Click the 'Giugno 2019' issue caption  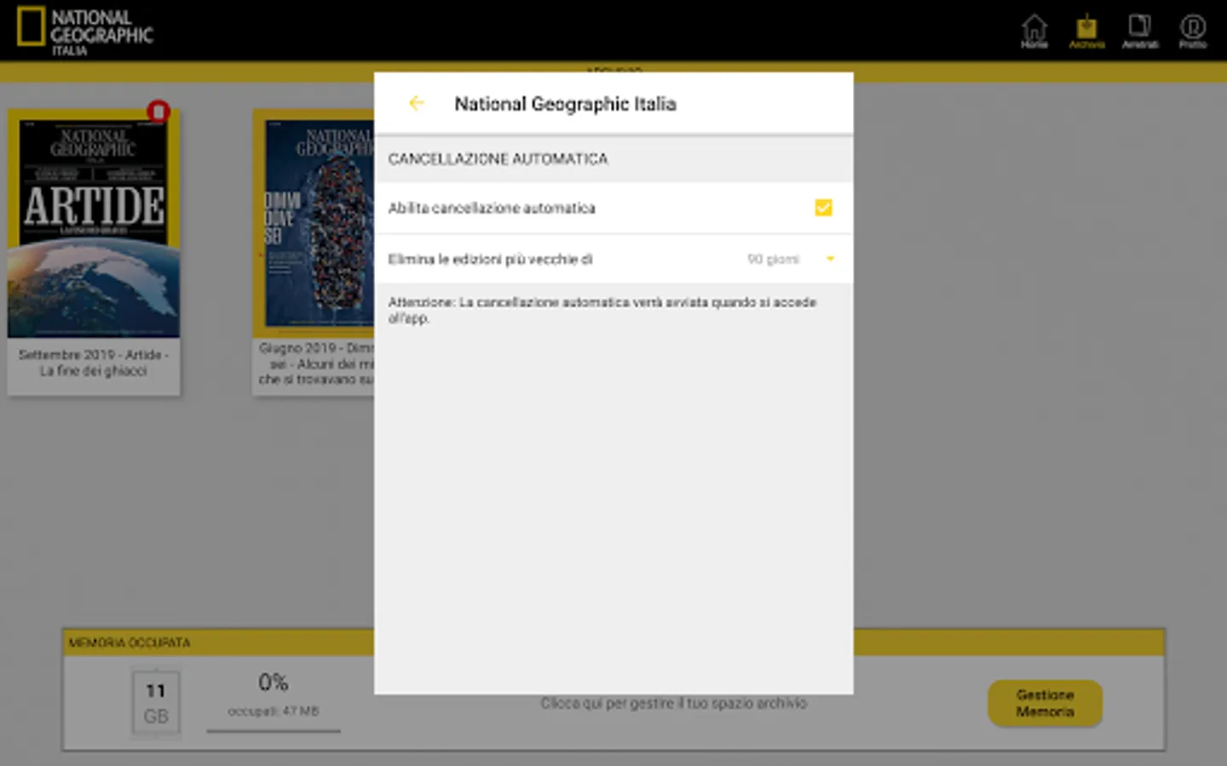coord(316,363)
